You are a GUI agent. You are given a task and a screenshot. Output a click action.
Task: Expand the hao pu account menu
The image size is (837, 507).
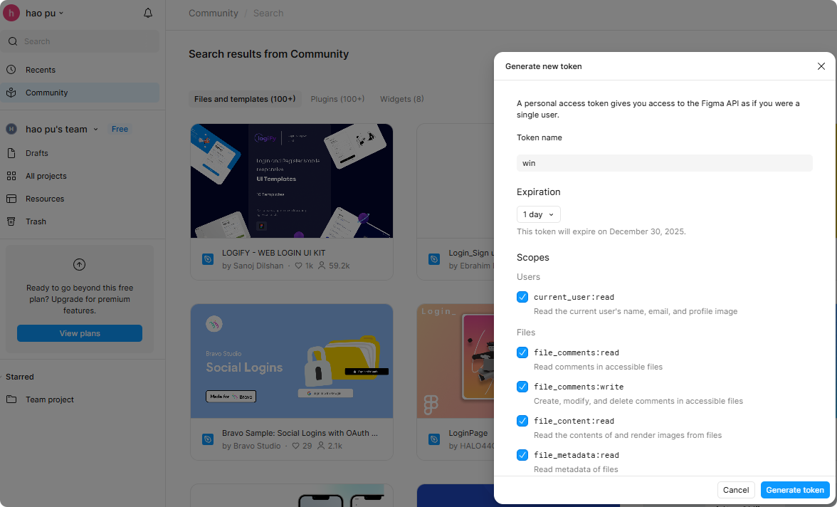pyautogui.click(x=44, y=13)
